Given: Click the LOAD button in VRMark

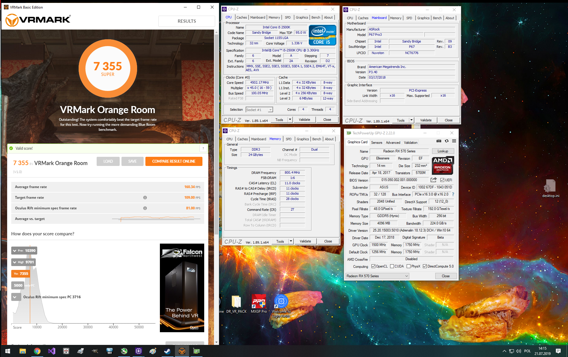Looking at the screenshot, I should click(x=108, y=161).
